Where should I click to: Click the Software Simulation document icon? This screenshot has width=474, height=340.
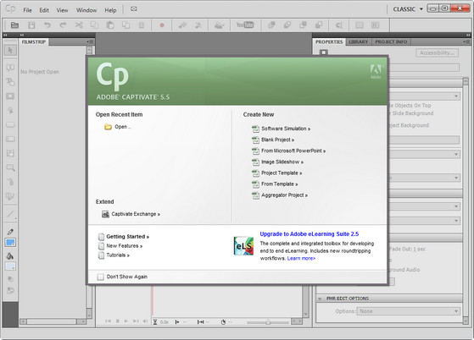[x=255, y=129]
